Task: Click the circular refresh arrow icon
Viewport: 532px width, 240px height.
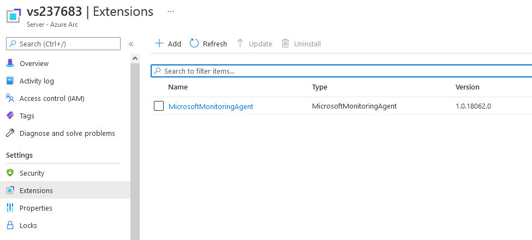Action: click(x=194, y=44)
